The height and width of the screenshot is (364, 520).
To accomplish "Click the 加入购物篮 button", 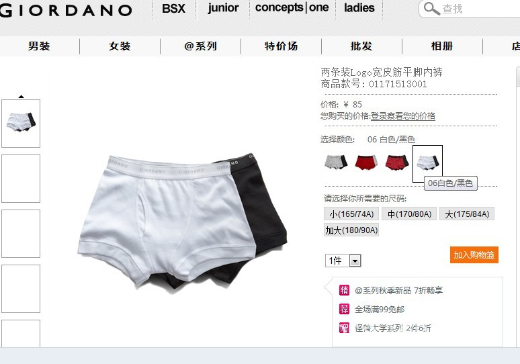I will 474,255.
